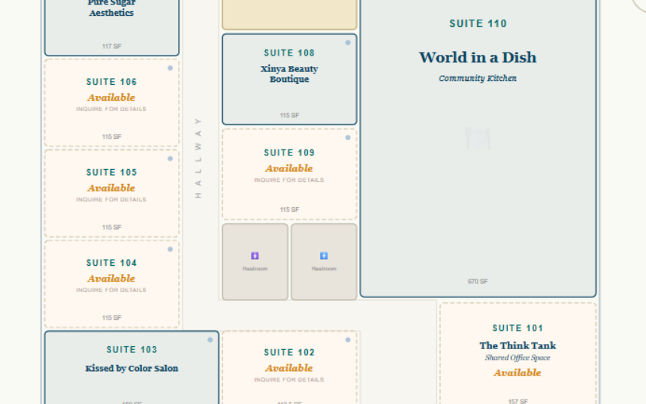Select Kissed by Color Salon in Suite 103

click(x=131, y=369)
